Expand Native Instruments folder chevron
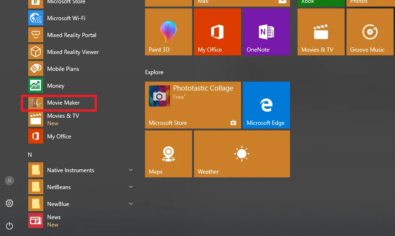The width and height of the screenshot is (395, 236). (131, 170)
